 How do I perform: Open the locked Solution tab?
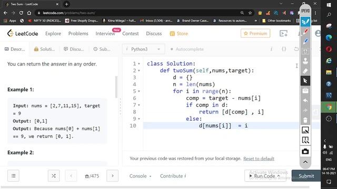(44, 49)
